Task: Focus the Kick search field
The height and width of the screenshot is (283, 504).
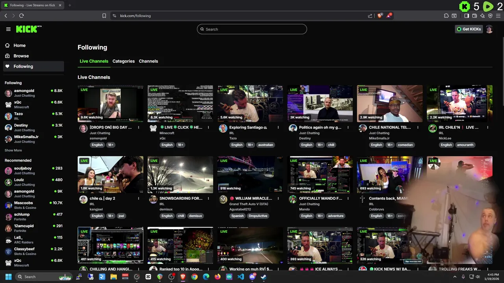Action: [252, 29]
